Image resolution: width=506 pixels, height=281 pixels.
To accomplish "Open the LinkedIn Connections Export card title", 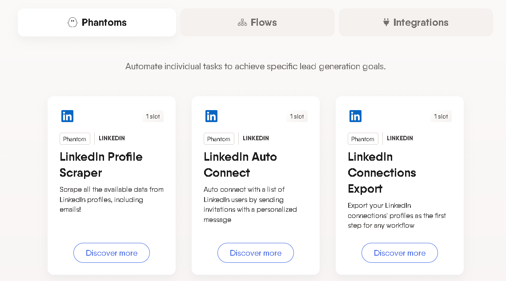I will click(382, 173).
